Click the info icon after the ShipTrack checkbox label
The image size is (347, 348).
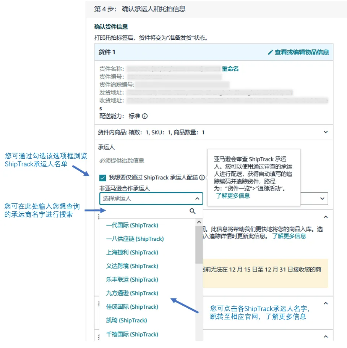point(202,177)
